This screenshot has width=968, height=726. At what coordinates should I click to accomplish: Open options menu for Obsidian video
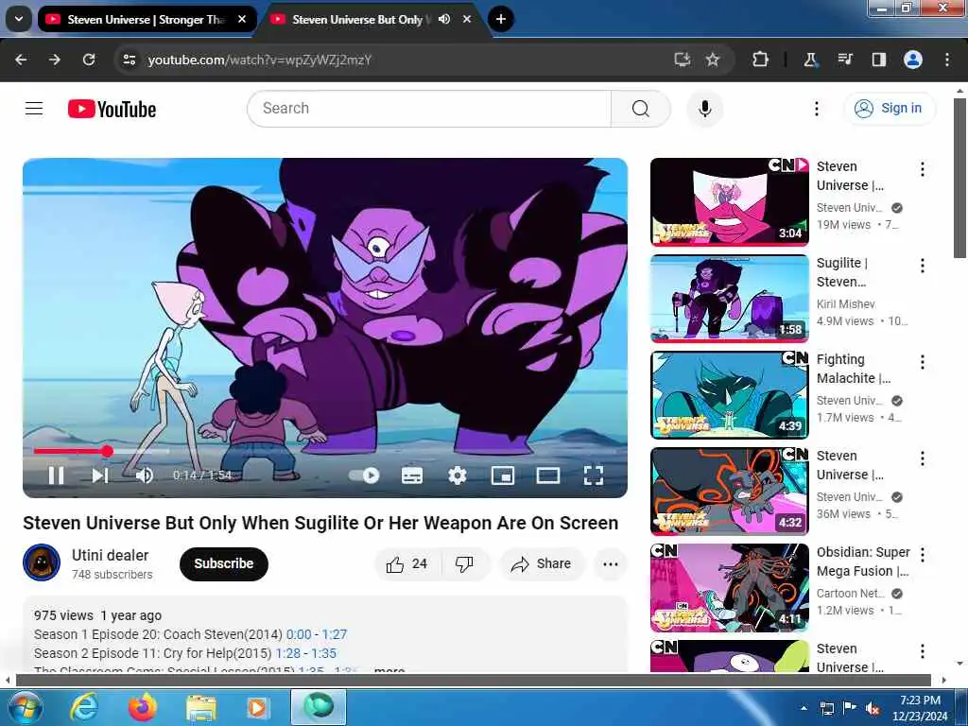923,554
